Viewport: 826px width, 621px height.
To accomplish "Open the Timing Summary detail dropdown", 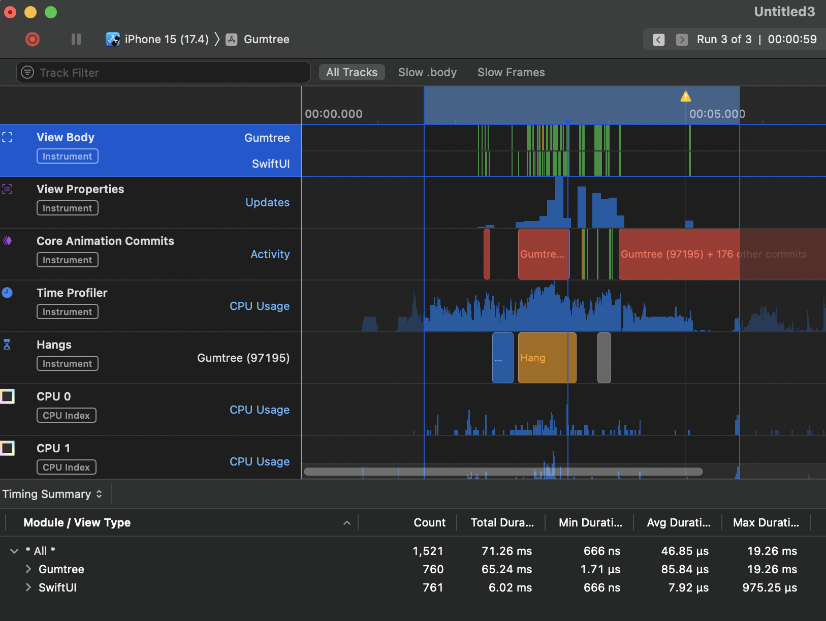I will [x=52, y=494].
